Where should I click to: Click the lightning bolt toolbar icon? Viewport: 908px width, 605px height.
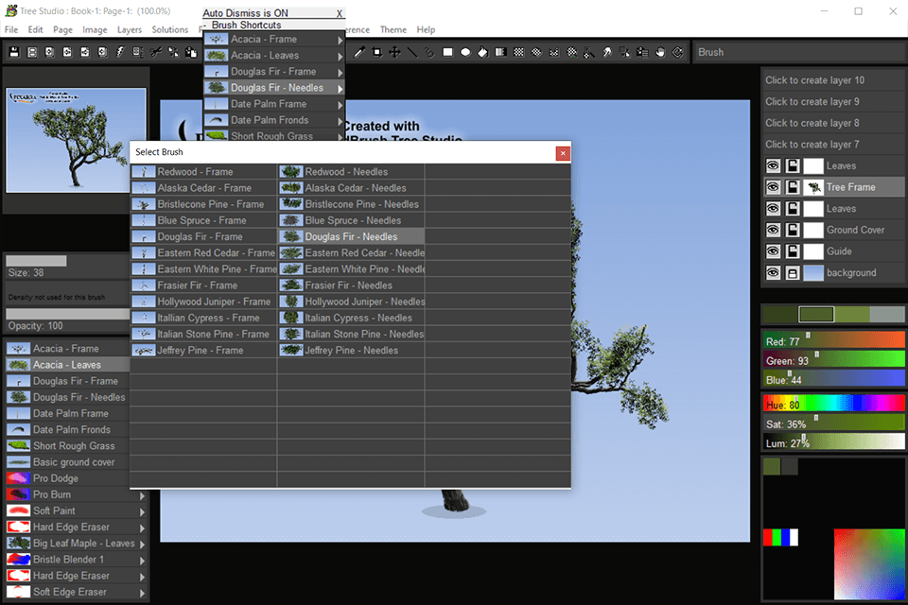(120, 52)
